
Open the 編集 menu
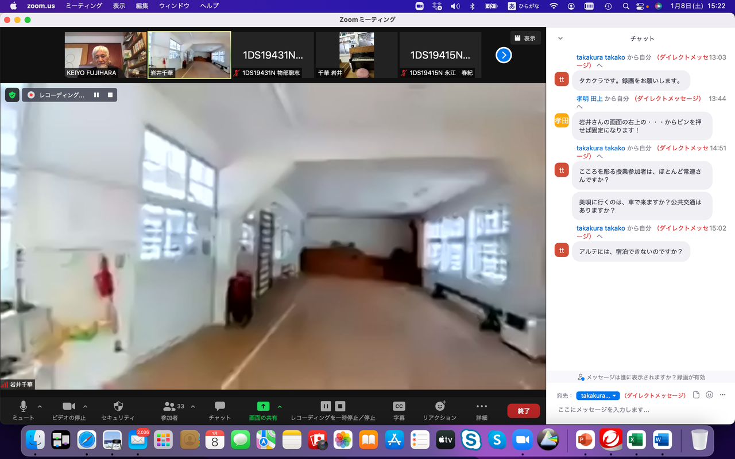[142, 6]
